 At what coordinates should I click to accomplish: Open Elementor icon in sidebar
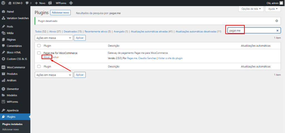tap(3, 89)
